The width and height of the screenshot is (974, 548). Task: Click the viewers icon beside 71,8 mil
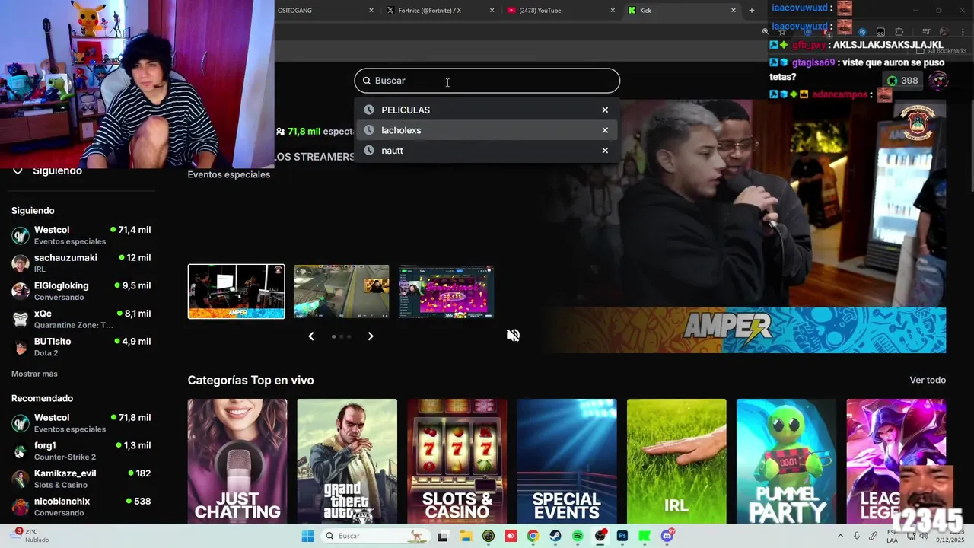tap(280, 132)
